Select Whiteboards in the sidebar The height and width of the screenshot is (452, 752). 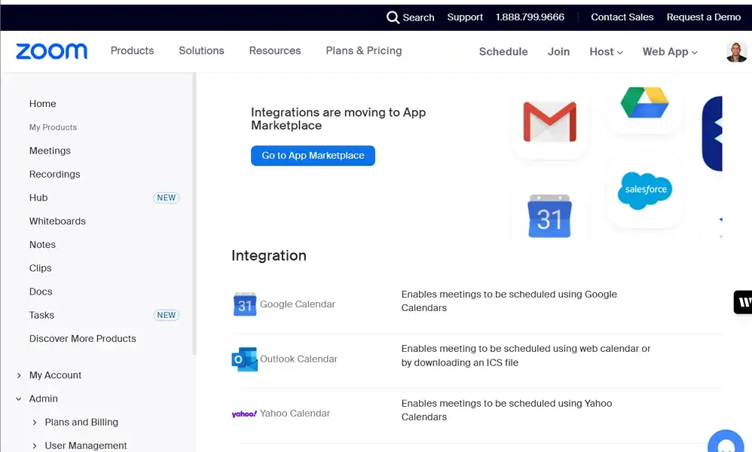57,221
